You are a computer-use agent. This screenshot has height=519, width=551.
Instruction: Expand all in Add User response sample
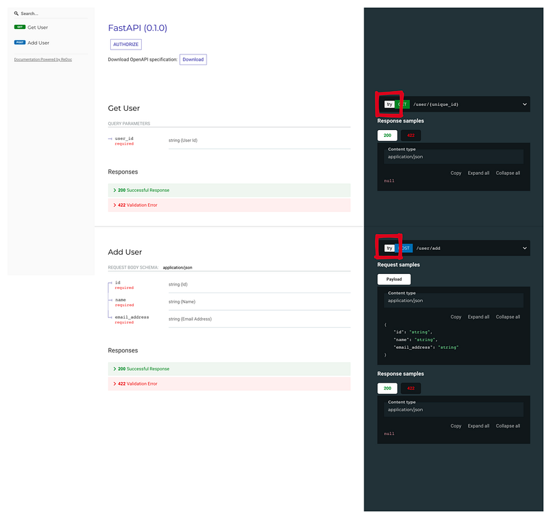[x=478, y=426]
